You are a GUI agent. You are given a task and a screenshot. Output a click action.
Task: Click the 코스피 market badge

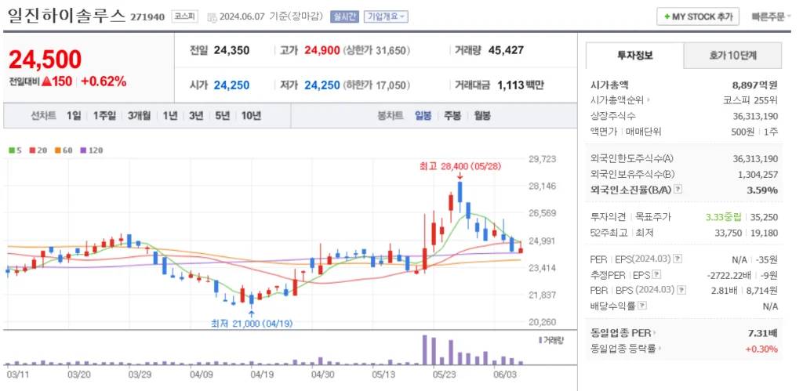point(183,16)
